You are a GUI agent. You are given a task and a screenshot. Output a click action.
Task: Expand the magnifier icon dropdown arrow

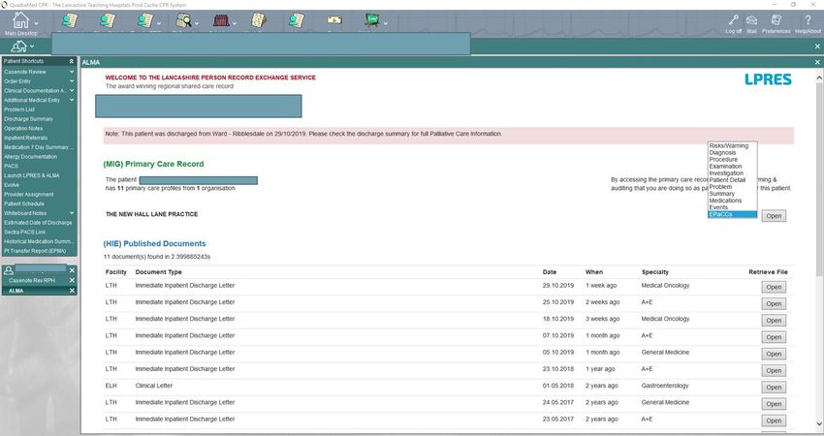pyautogui.click(x=197, y=23)
